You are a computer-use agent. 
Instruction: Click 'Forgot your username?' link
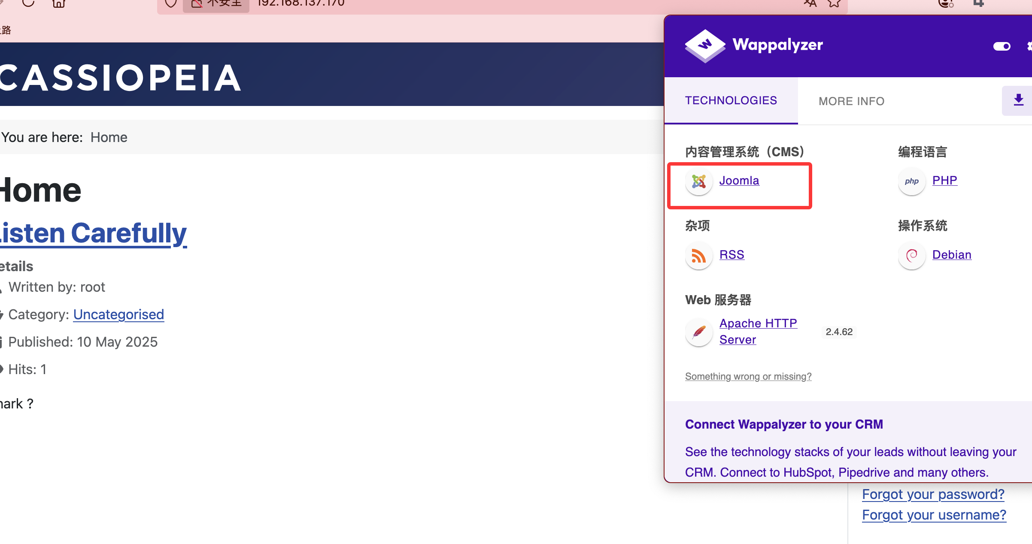point(934,515)
